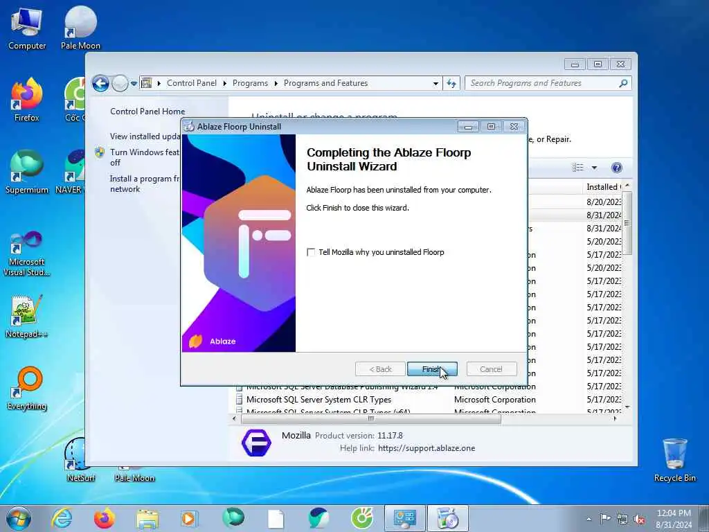Open recent pages dropdown arrow
The width and height of the screenshot is (709, 532).
[x=134, y=83]
